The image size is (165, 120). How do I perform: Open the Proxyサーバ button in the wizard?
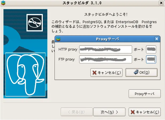(145, 94)
